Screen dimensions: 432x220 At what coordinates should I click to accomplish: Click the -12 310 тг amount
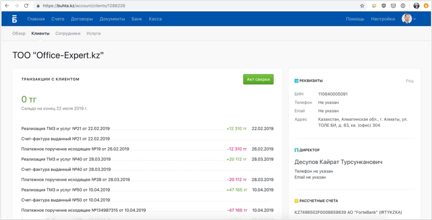coord(237,149)
